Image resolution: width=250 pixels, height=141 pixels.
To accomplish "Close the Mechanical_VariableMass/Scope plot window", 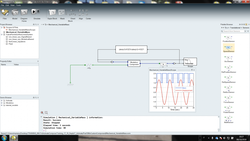I will tap(194, 70).
